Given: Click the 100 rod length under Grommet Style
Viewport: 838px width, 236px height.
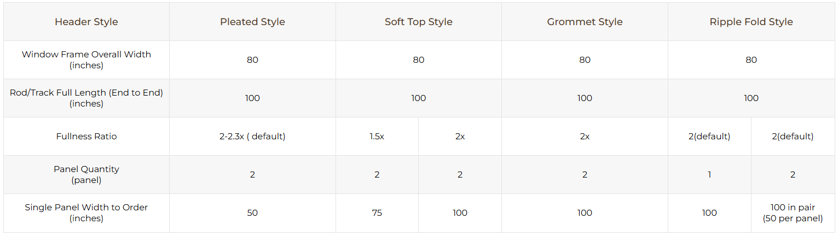Looking at the screenshot, I should [585, 98].
